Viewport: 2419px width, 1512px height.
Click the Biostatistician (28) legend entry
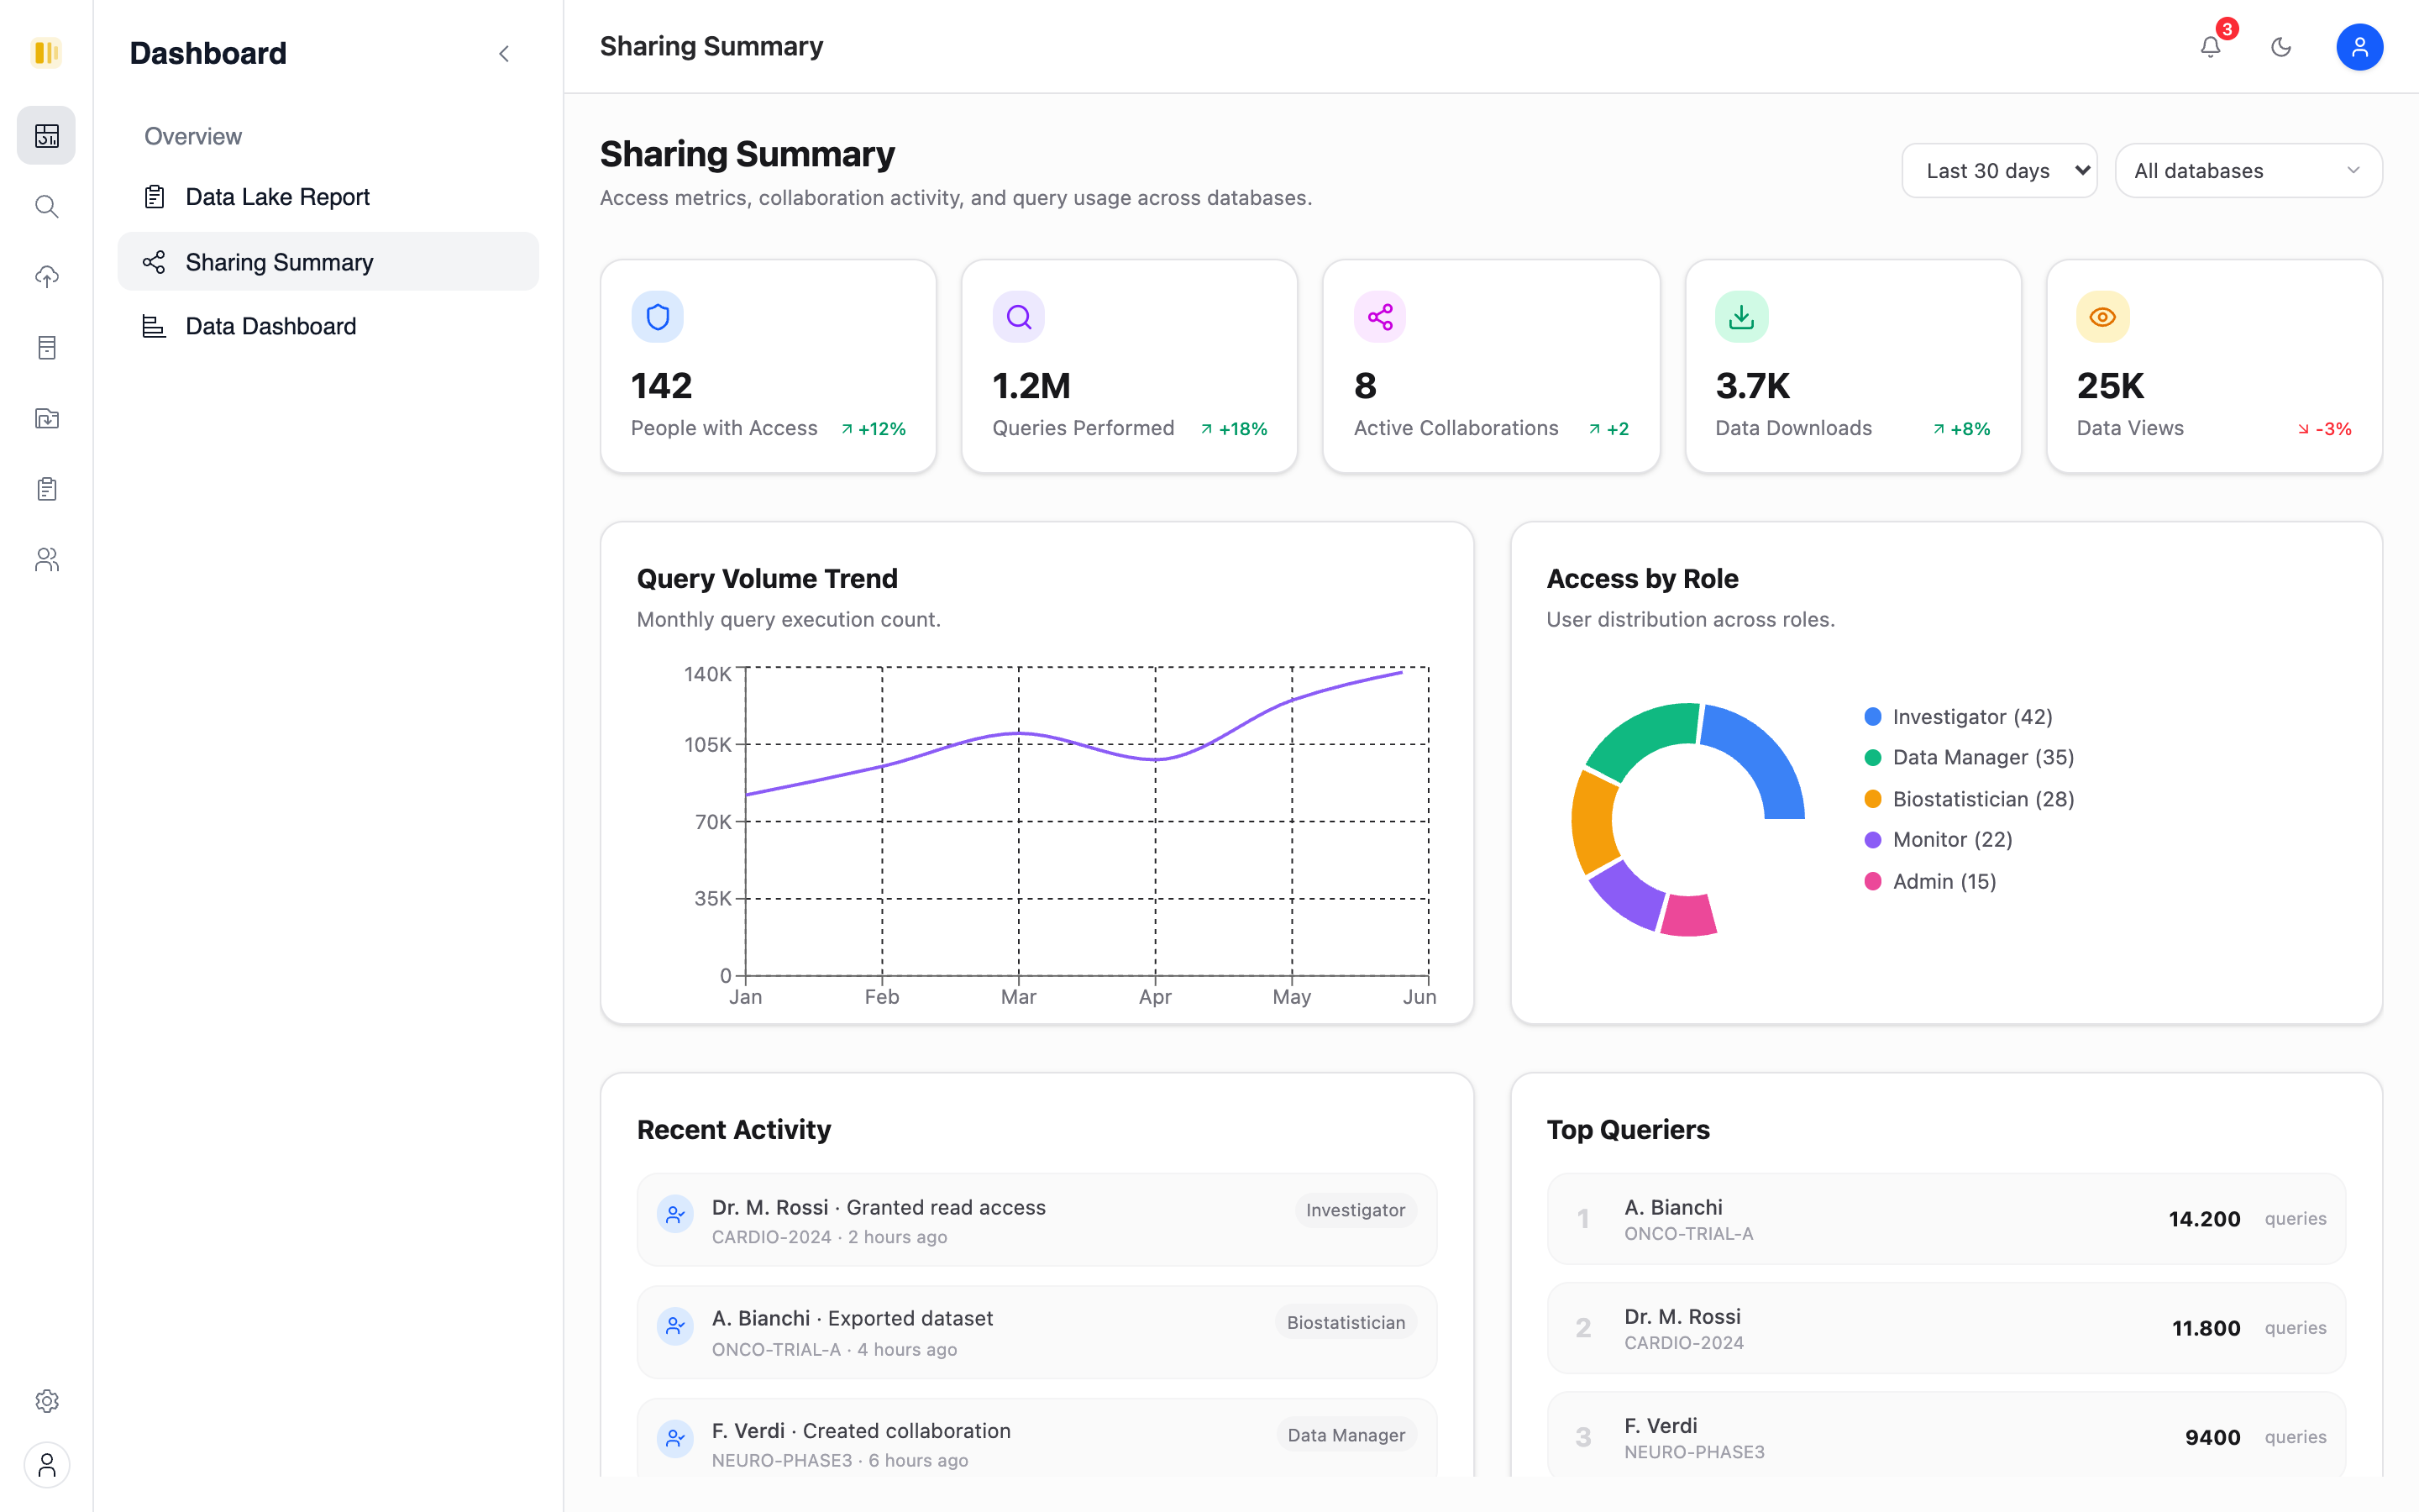(1969, 799)
